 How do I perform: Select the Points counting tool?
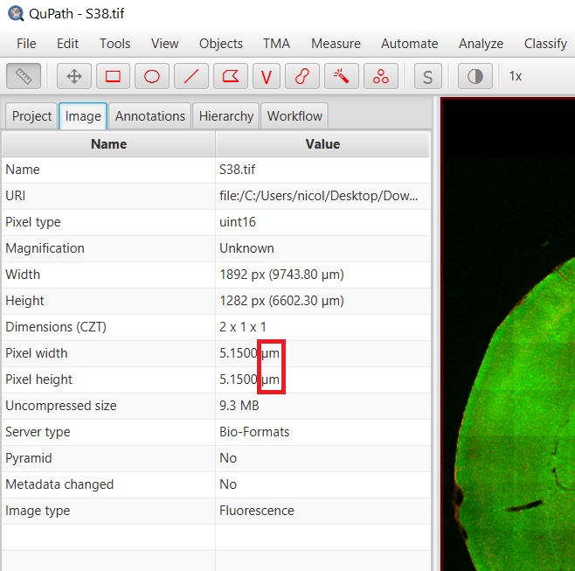click(x=381, y=76)
